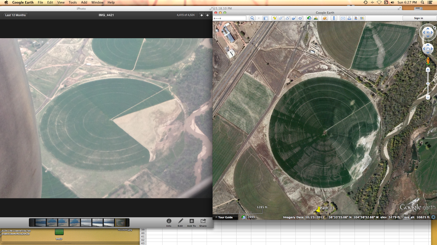Show the ruler tool
Viewport: 437px width, 245px height.
pyautogui.click(x=334, y=18)
